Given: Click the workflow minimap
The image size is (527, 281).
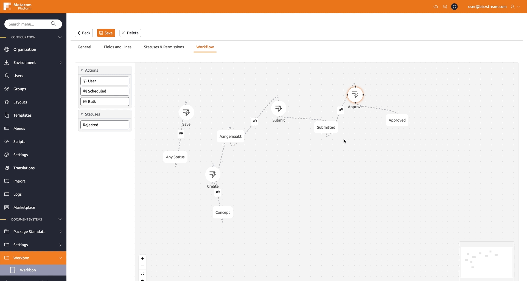Looking at the screenshot, I should point(487,261).
